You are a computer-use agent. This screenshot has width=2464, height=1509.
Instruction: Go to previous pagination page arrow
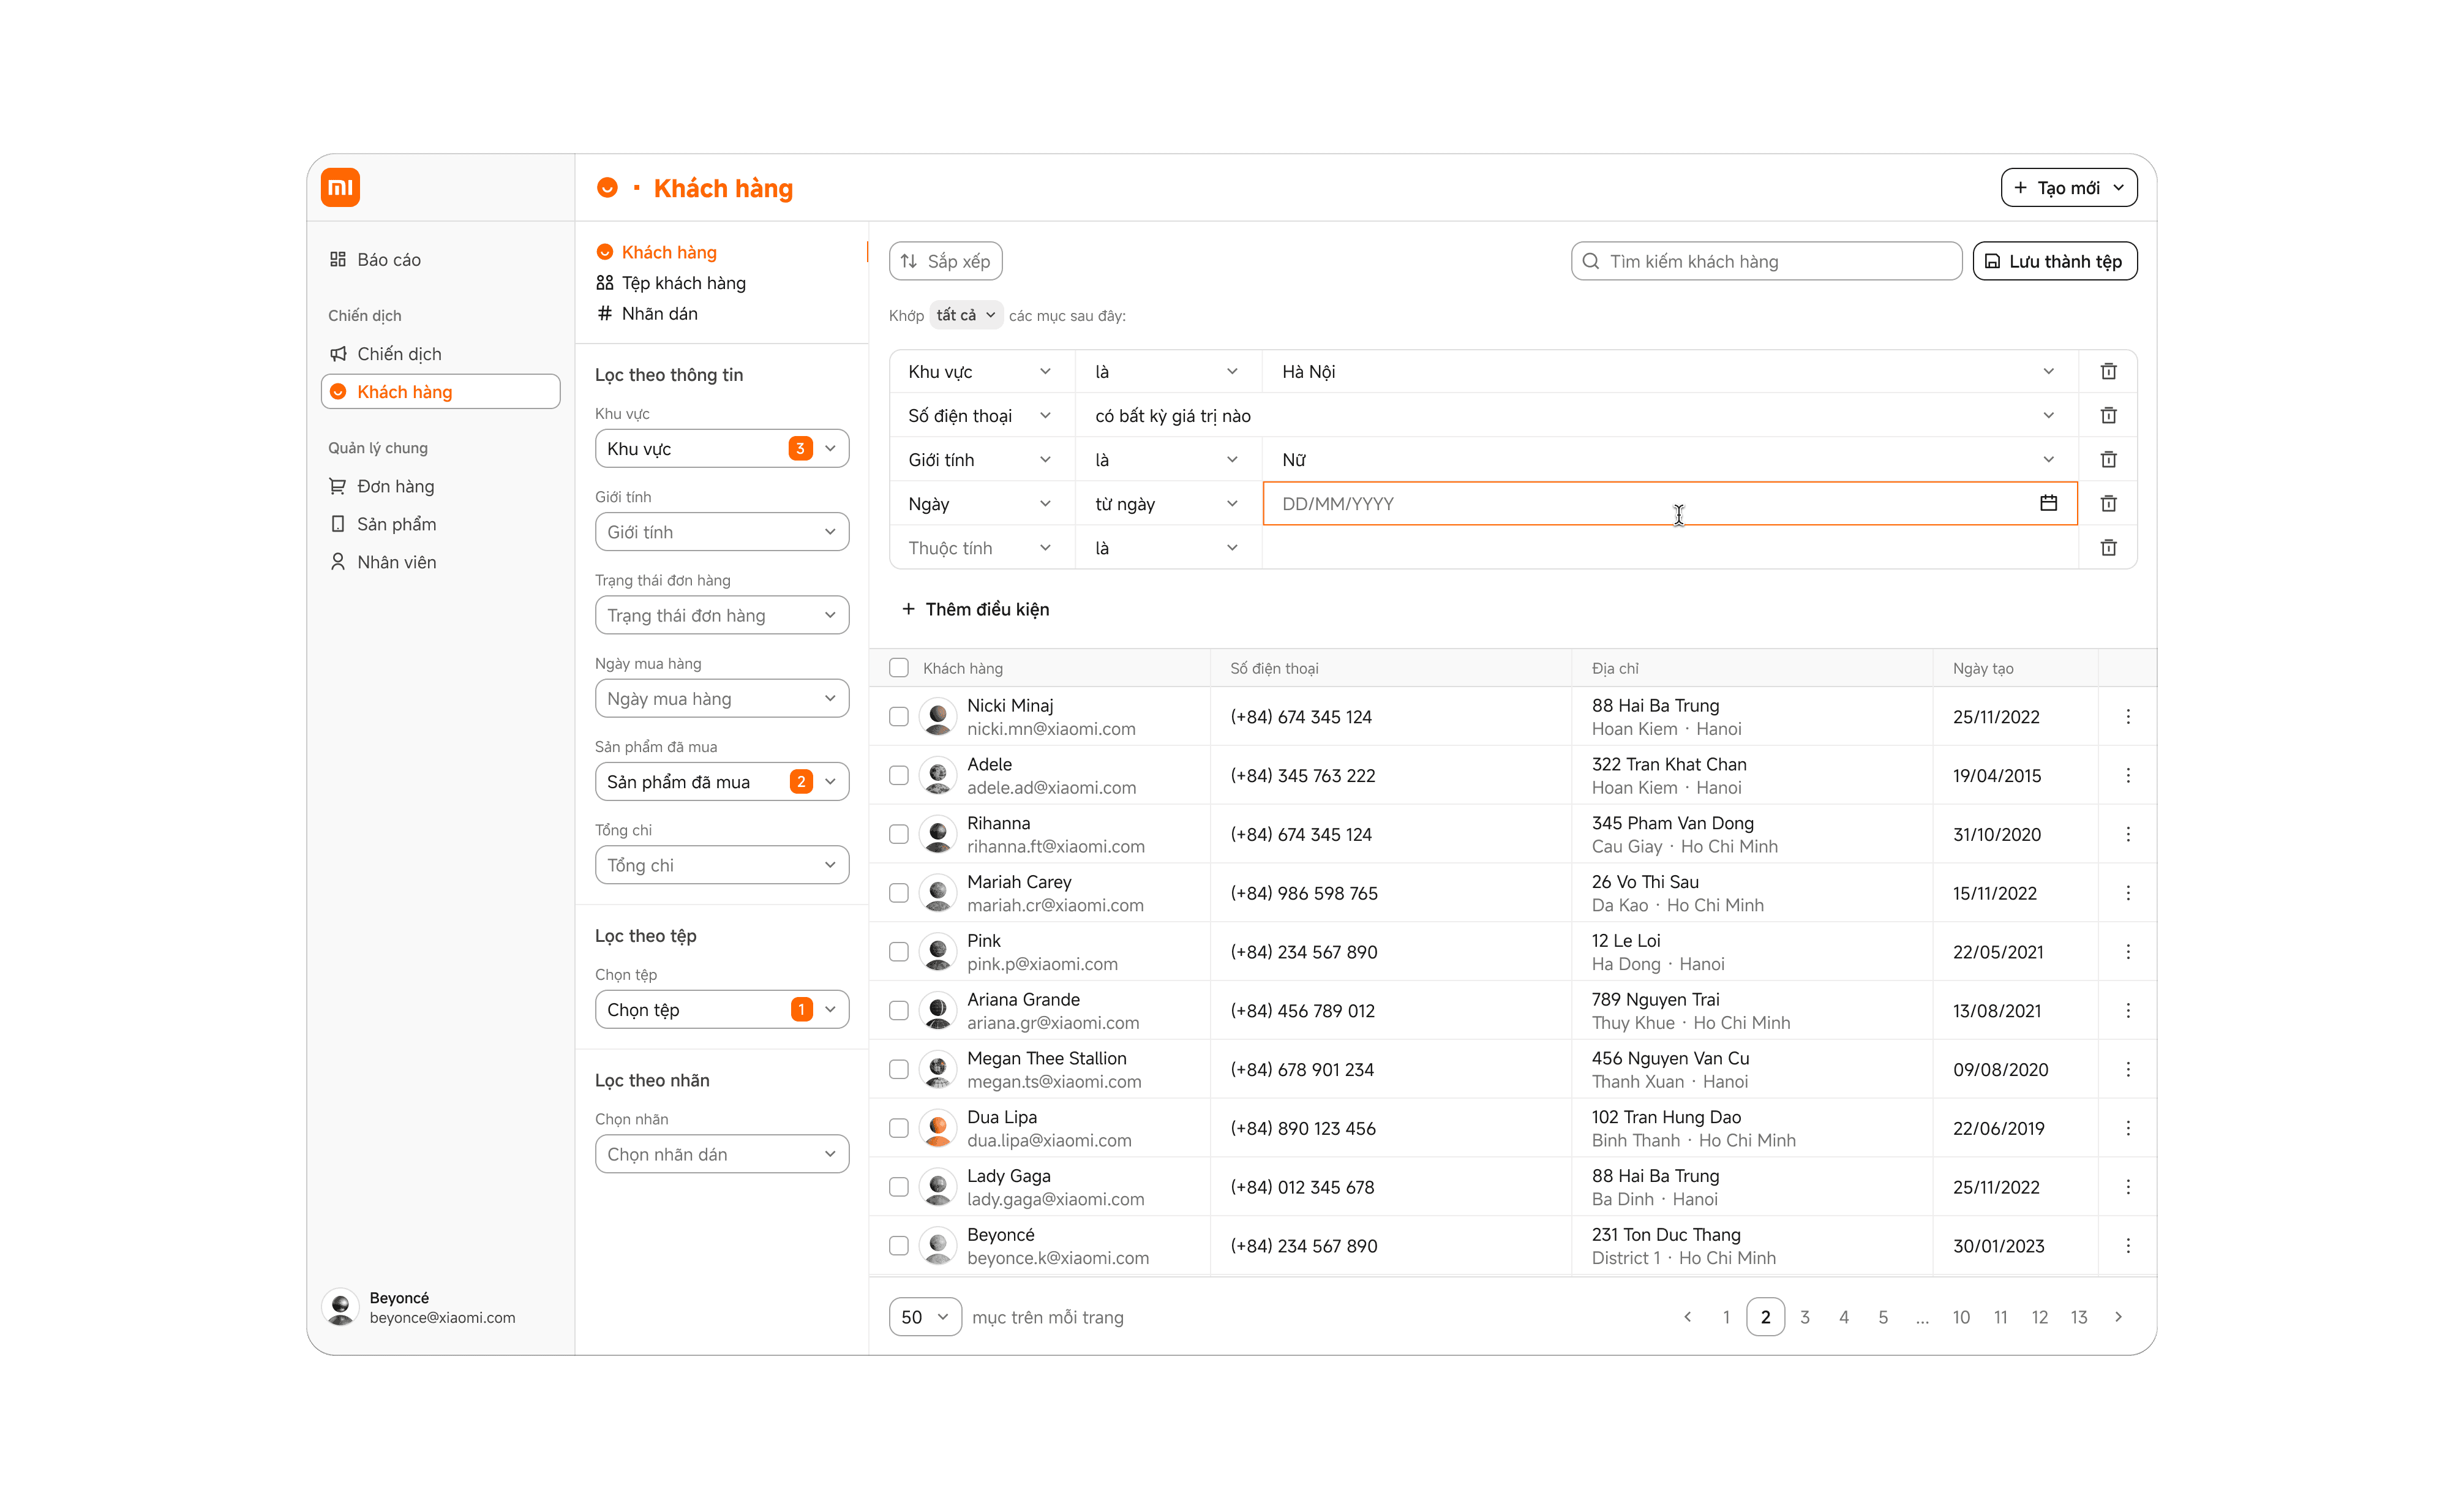coord(1687,1317)
